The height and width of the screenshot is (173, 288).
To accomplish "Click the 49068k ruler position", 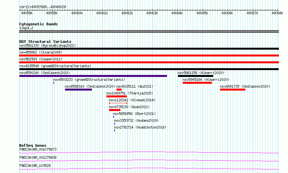I will pyautogui.click(x=278, y=13).
